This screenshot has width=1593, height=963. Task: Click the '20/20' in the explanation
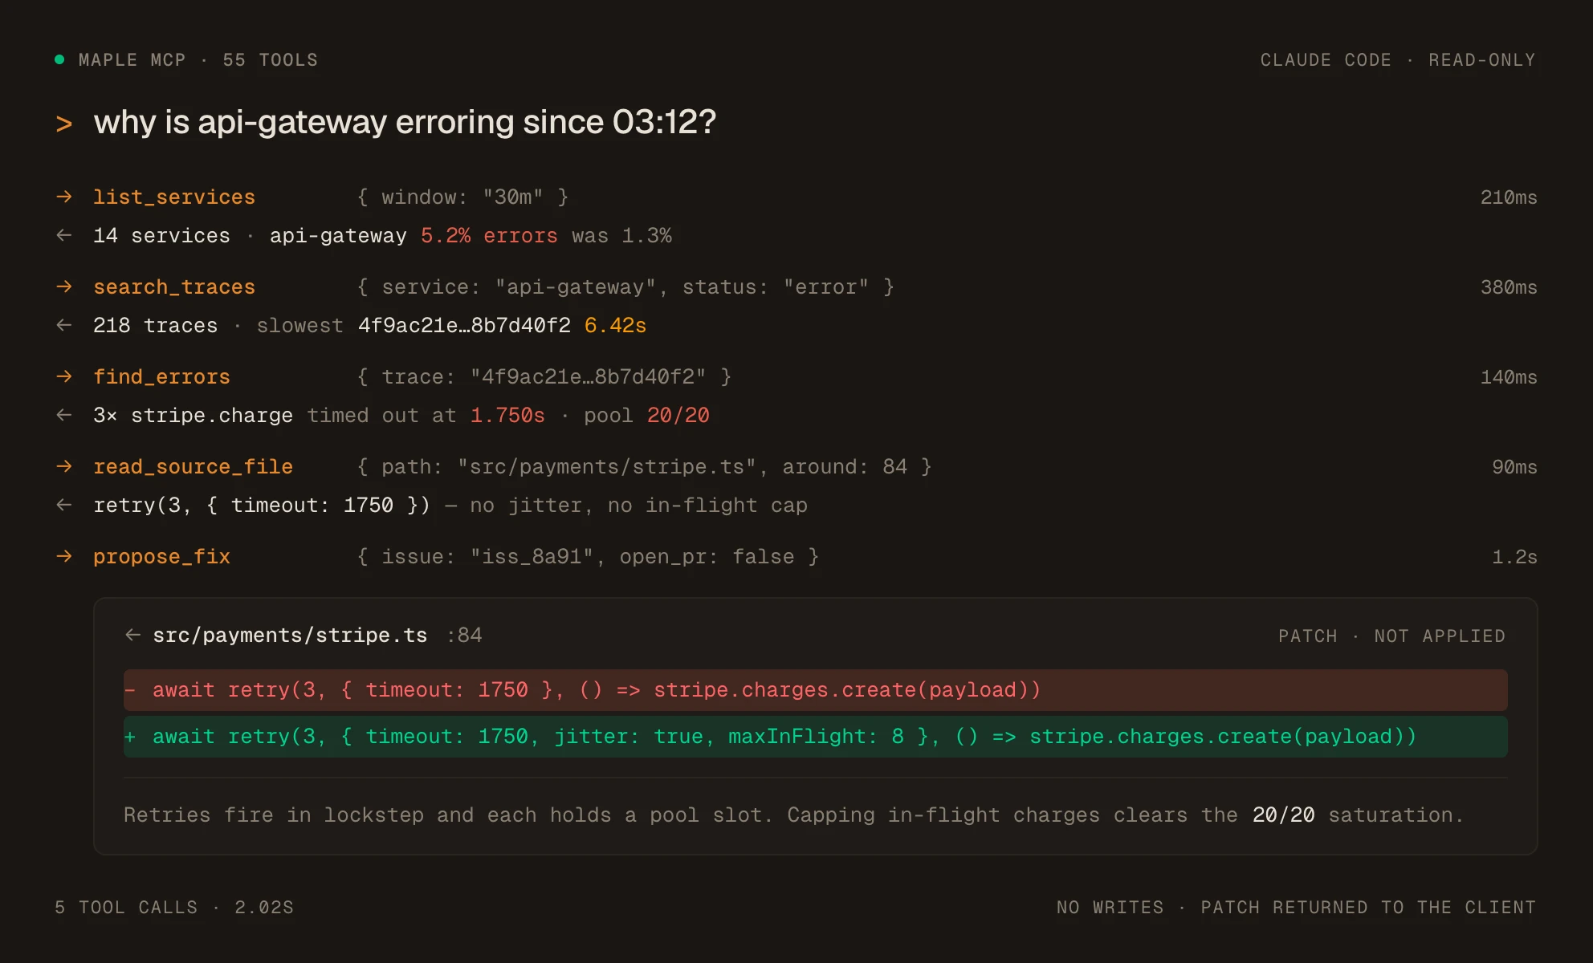click(1283, 815)
